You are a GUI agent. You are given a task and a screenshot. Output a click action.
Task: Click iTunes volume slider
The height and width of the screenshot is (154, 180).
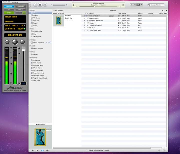[x=59, y=5]
